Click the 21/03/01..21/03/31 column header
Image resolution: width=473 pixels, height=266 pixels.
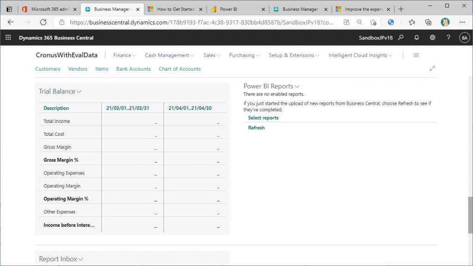coord(127,108)
